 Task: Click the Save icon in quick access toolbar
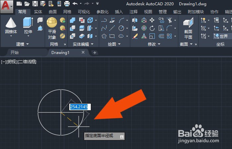coord(35,4)
